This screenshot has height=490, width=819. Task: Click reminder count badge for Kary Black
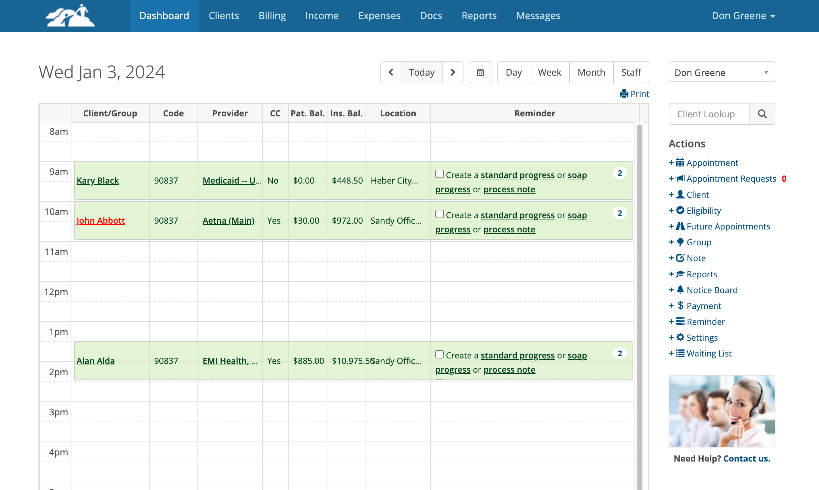point(620,173)
